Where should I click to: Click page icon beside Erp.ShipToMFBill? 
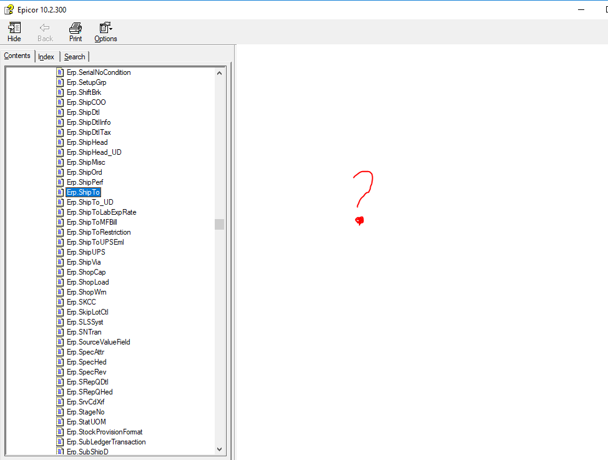tap(60, 222)
